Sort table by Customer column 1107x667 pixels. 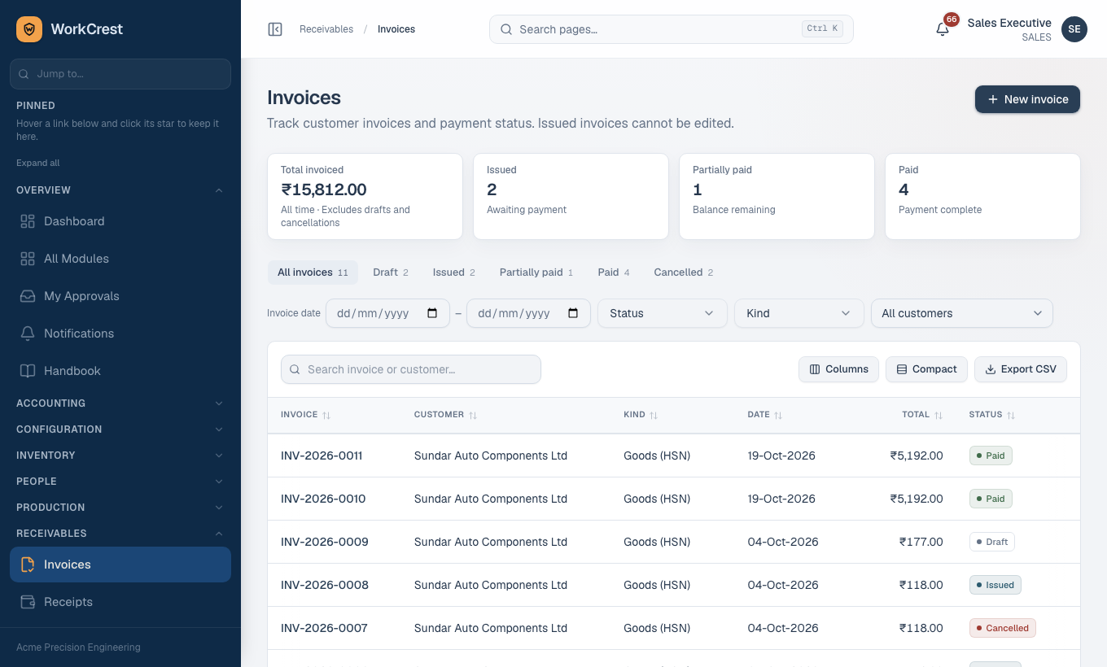point(445,415)
